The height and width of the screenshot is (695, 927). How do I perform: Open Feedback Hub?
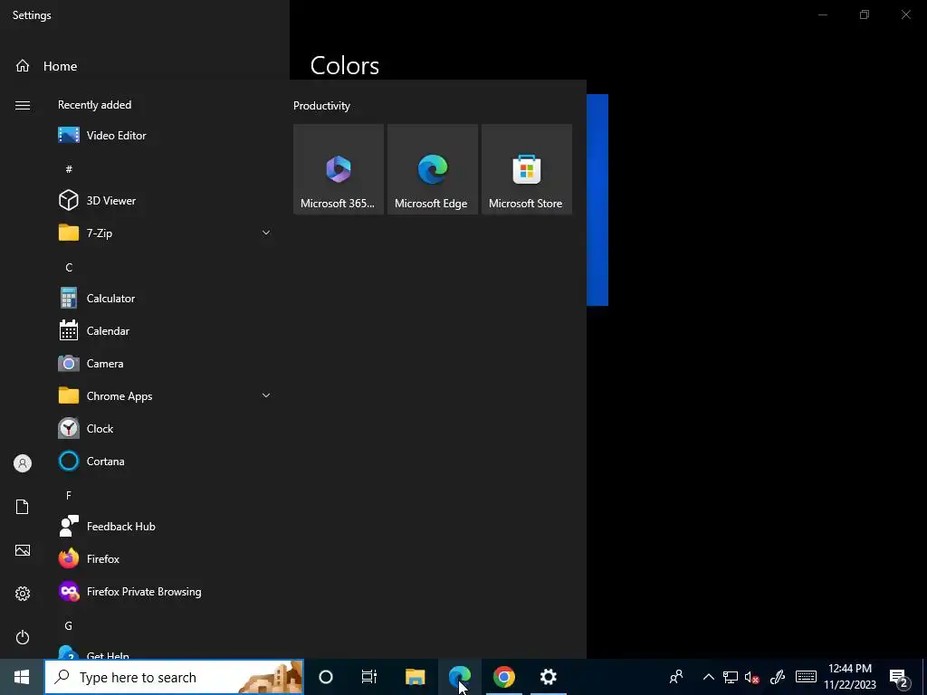[x=163, y=526]
